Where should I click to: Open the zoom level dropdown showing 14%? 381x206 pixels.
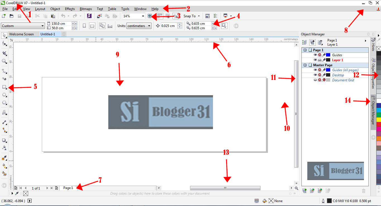pyautogui.click(x=143, y=16)
